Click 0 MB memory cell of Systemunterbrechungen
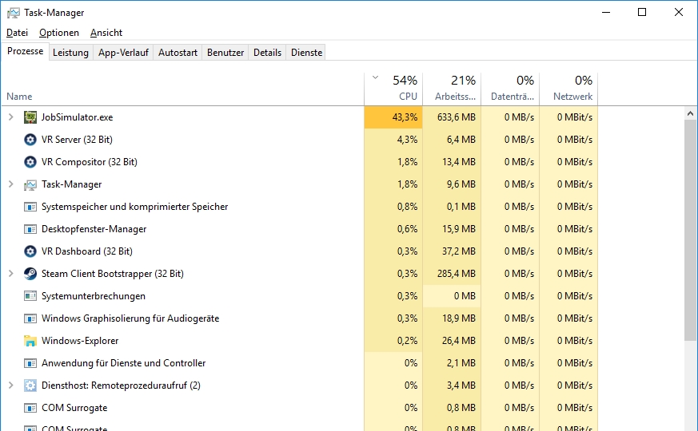Image resolution: width=698 pixels, height=431 pixels. pyautogui.click(x=452, y=296)
